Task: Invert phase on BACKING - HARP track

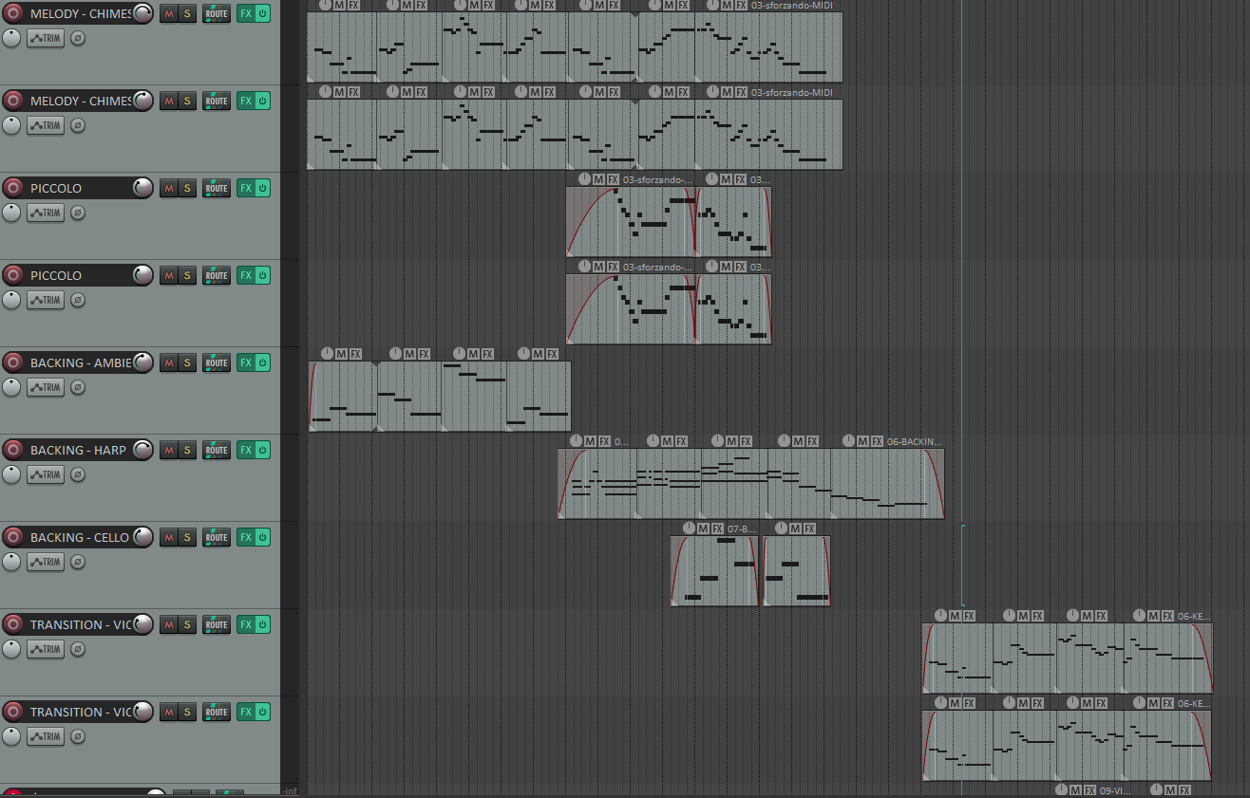Action: [78, 474]
